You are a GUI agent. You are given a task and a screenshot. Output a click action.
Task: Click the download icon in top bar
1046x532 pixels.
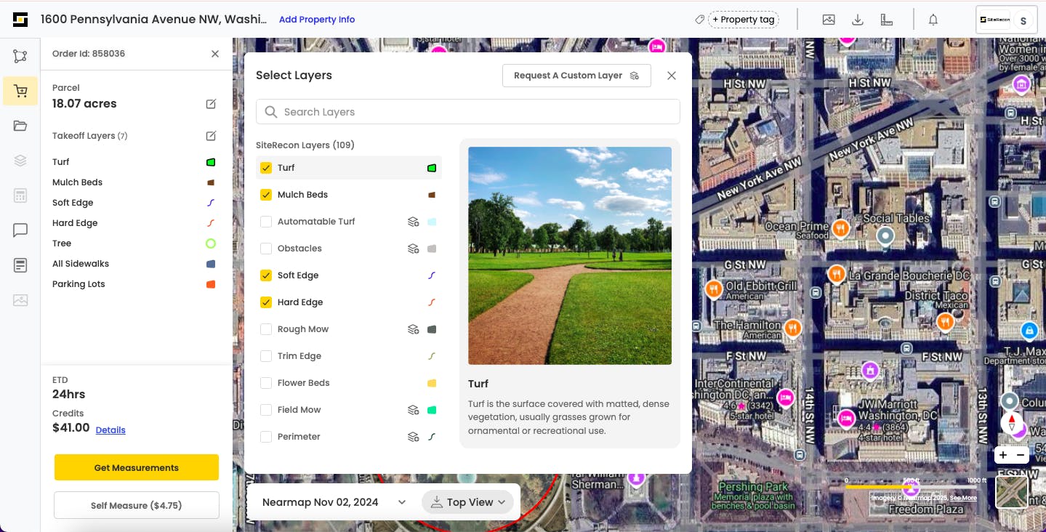coord(858,20)
